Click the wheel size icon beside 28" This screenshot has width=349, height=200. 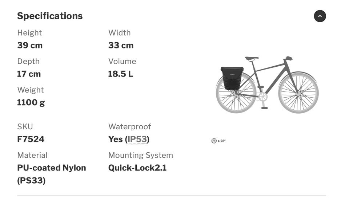click(x=214, y=141)
